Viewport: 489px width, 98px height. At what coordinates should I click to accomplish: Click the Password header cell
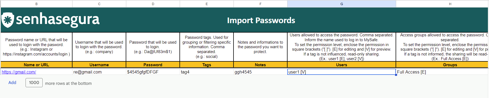click(x=153, y=65)
